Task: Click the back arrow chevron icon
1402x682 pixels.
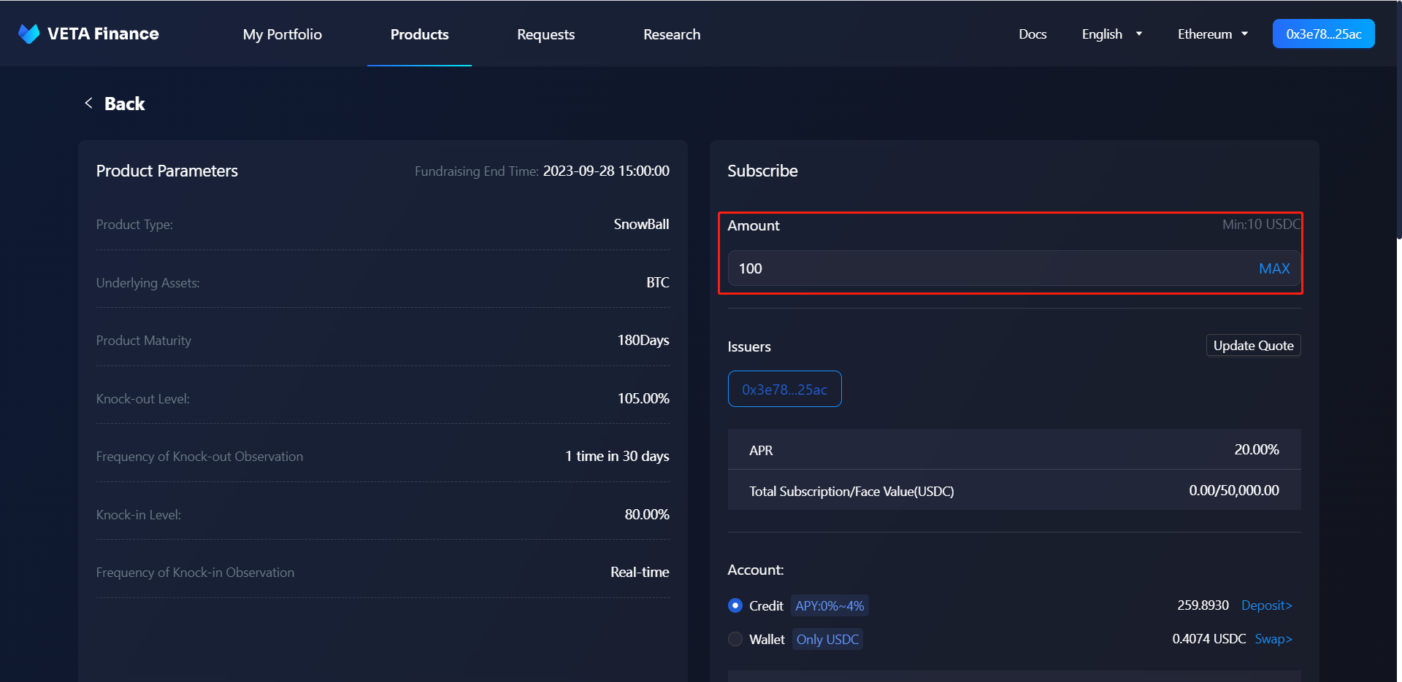Action: click(x=88, y=103)
